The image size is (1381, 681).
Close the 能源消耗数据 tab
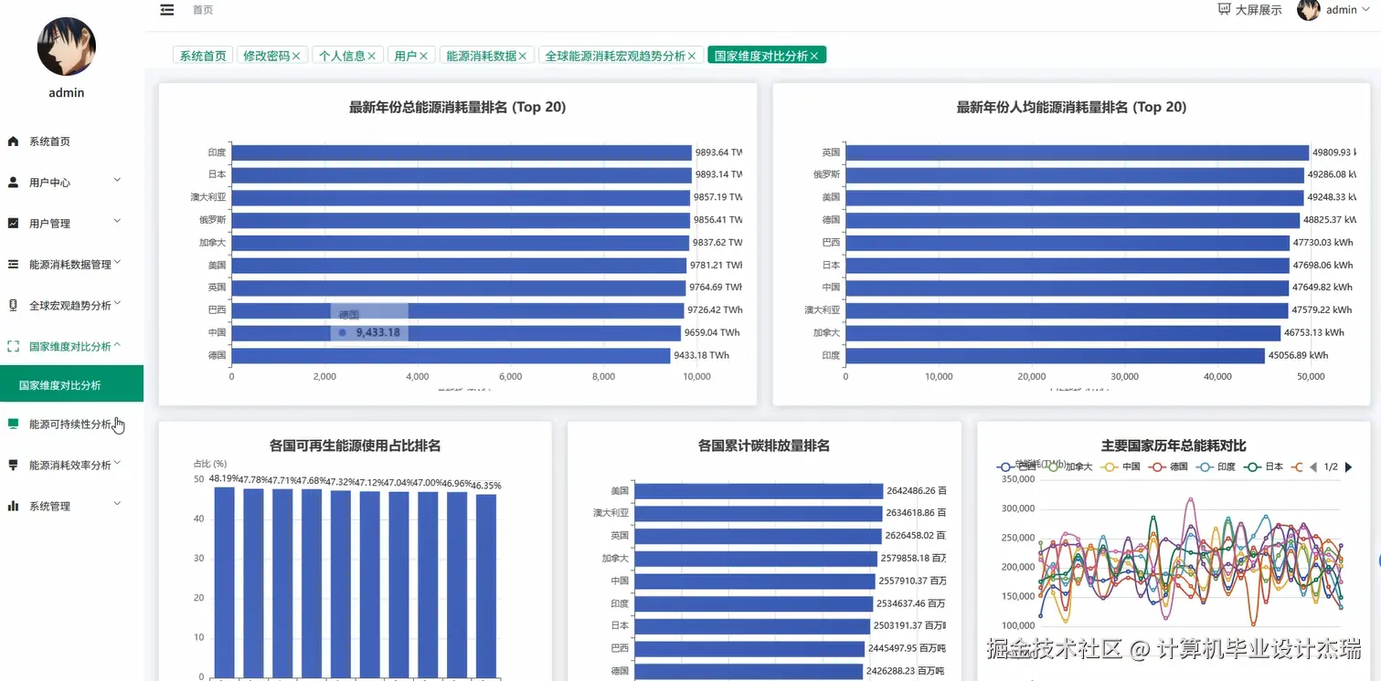tap(523, 56)
